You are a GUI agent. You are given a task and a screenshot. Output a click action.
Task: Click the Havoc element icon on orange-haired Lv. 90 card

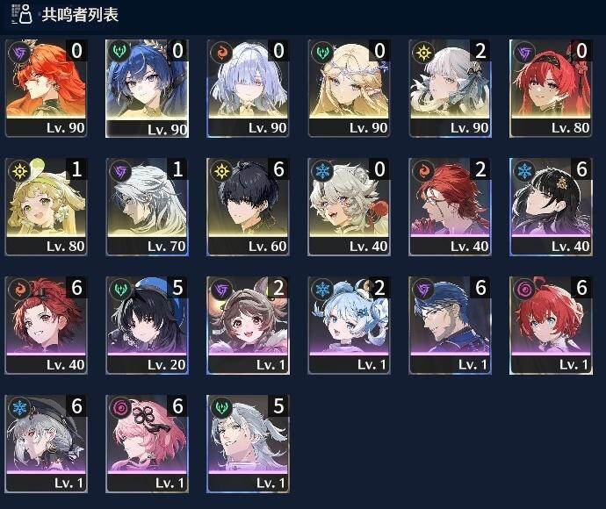tap(18, 52)
